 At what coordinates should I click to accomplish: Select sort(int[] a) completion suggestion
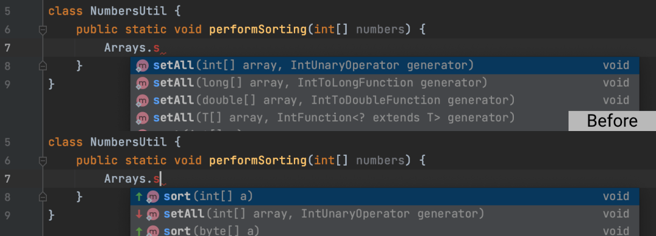[x=385, y=197]
